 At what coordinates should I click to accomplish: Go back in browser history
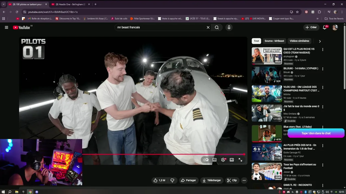pyautogui.click(x=4, y=12)
